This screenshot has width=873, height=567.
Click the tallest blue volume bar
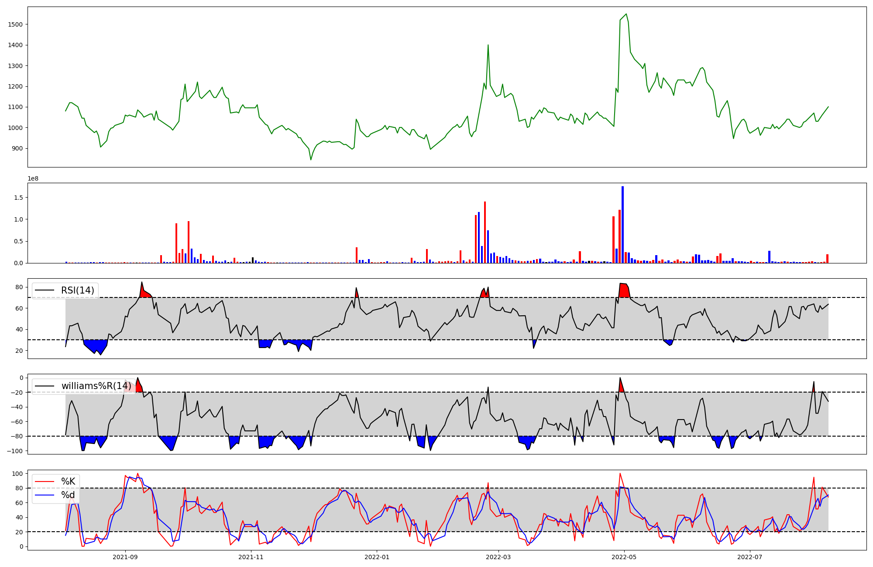click(622, 225)
